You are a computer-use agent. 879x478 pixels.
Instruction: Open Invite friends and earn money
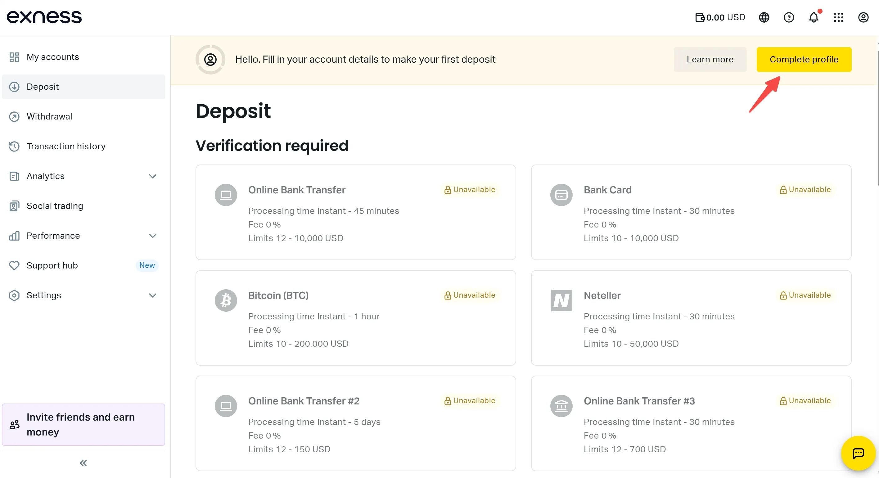[83, 424]
